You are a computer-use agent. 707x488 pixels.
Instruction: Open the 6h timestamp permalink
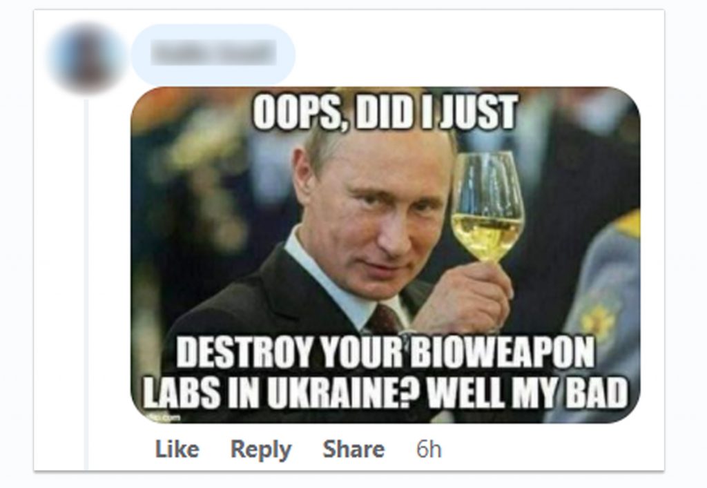[429, 449]
